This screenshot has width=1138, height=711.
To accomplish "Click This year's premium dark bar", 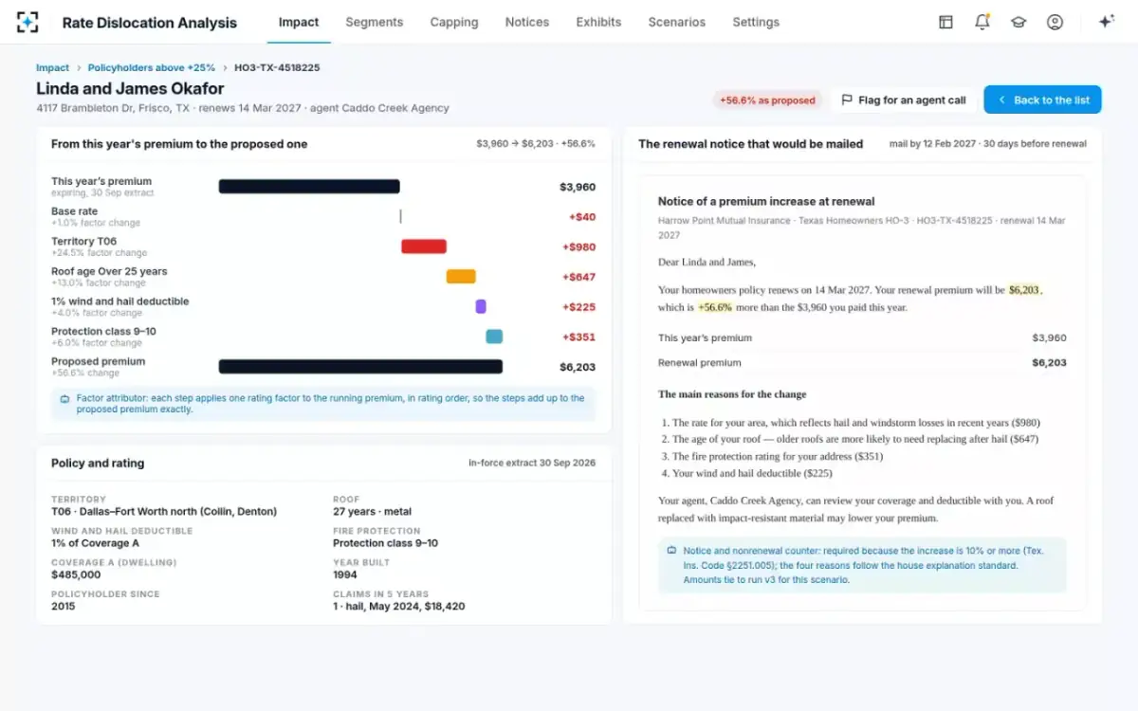I will coord(309,187).
